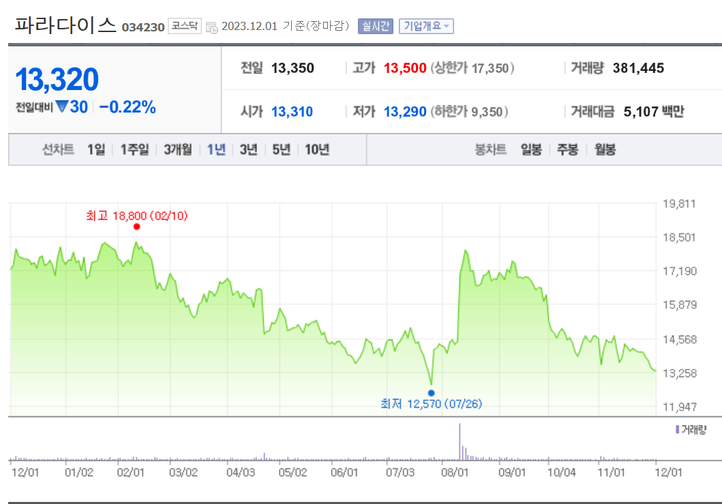Click the 19,811 y-axis price label
This screenshot has height=504, width=722.
(679, 204)
